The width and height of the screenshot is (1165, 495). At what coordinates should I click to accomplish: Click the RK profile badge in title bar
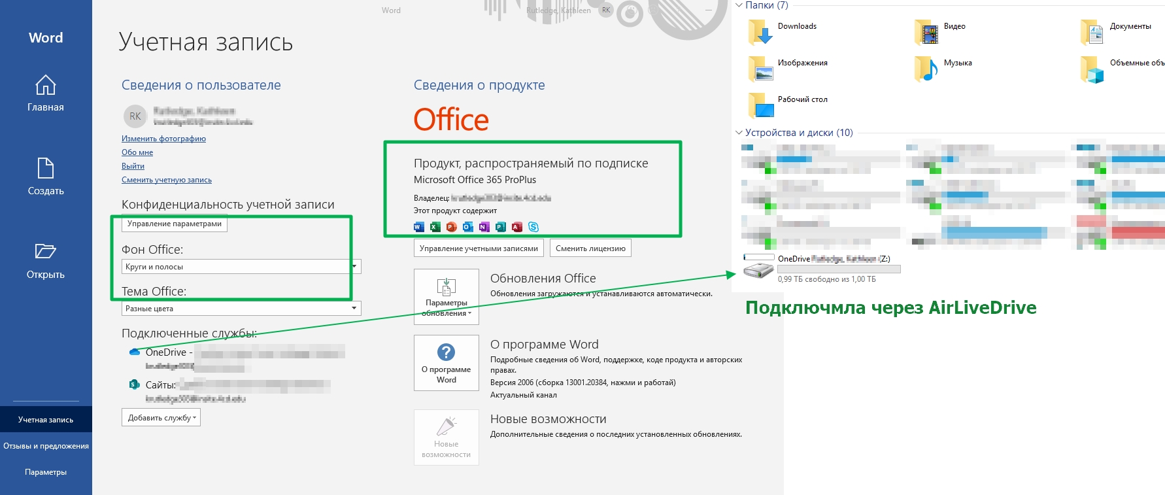[606, 10]
